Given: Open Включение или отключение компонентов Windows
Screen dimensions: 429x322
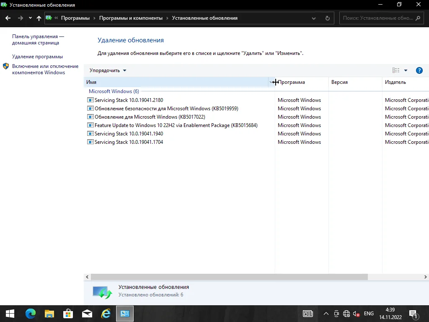Looking at the screenshot, I should click(45, 69).
